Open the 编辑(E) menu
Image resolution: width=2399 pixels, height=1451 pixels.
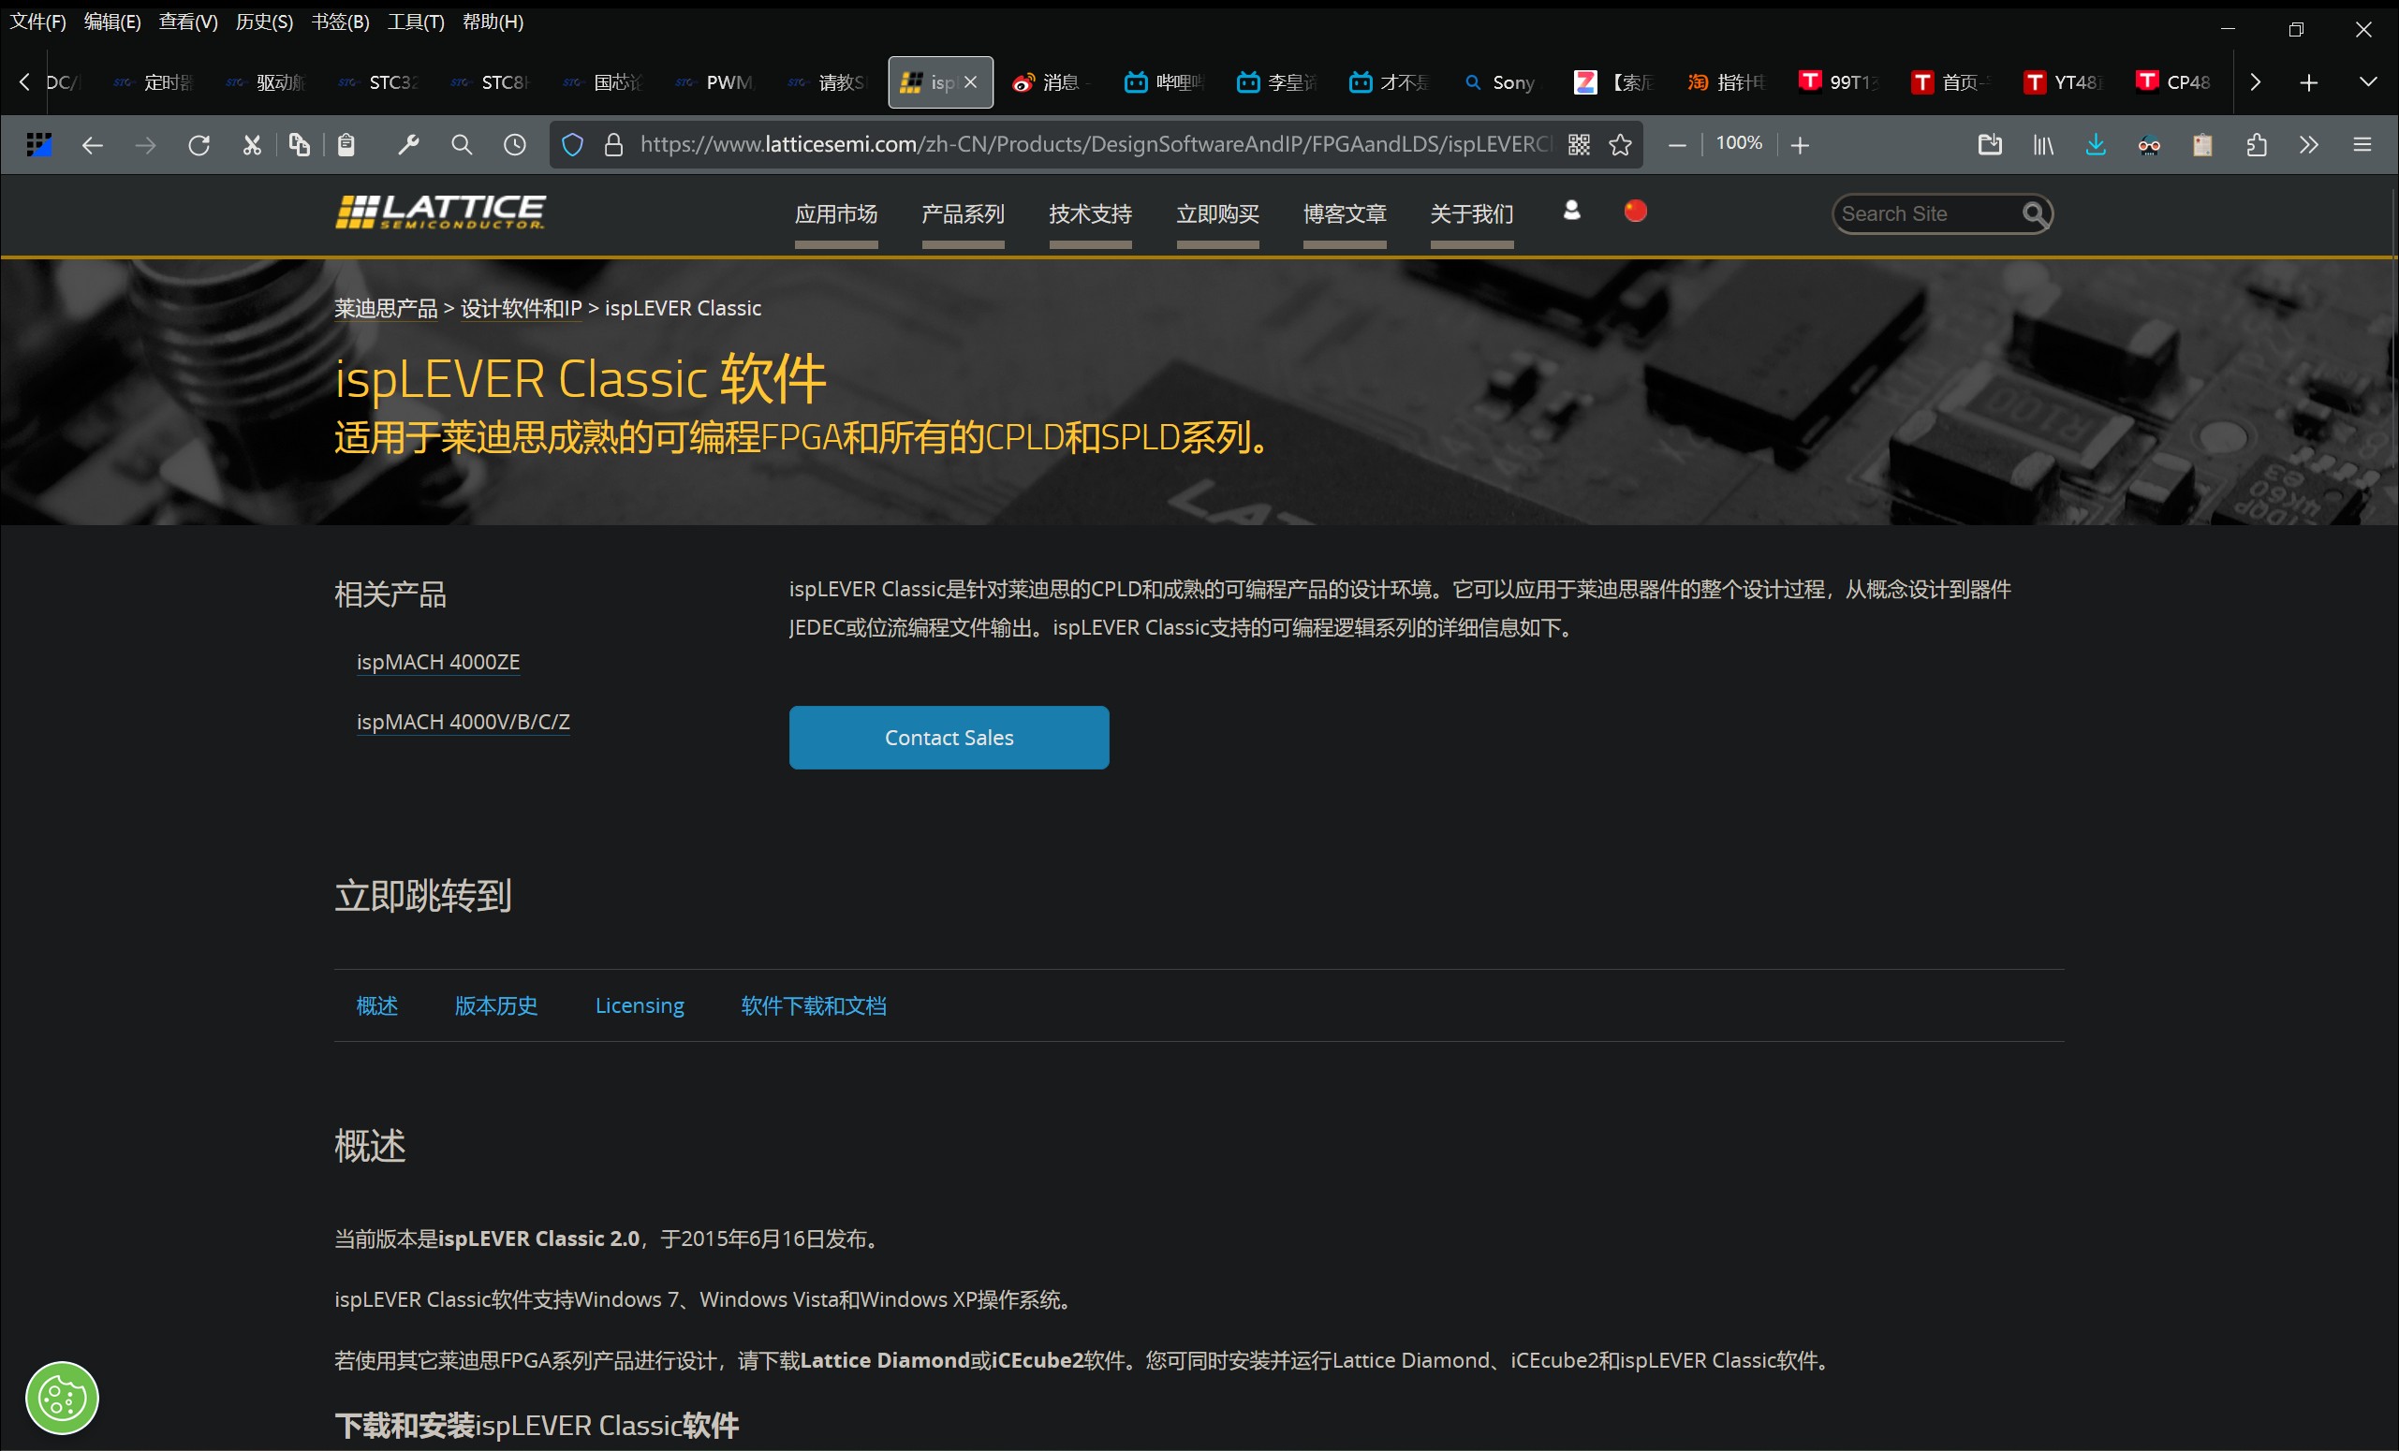pyautogui.click(x=113, y=22)
